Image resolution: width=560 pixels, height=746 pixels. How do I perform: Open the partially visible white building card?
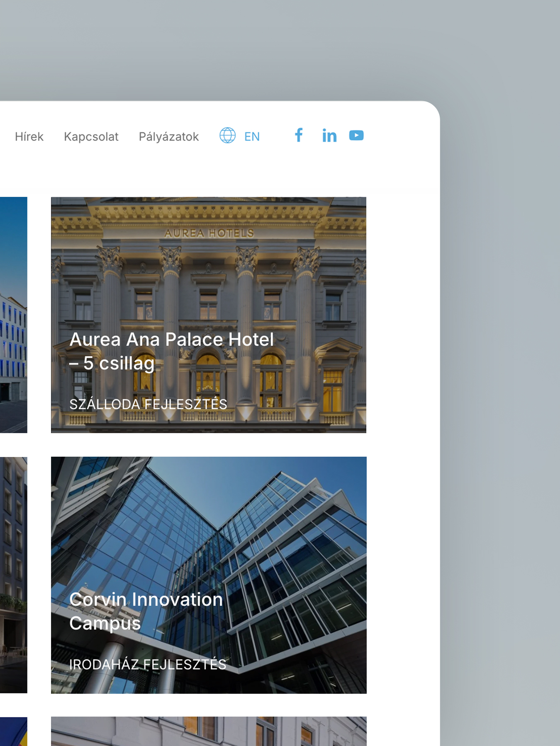click(209, 731)
